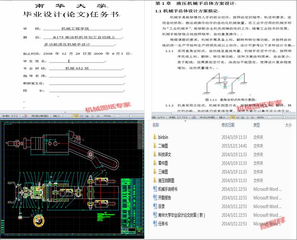
Task: Sort files by 类型 column header
Action: tap(256, 125)
